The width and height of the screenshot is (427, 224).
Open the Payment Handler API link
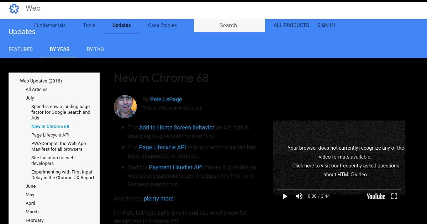[x=176, y=167]
